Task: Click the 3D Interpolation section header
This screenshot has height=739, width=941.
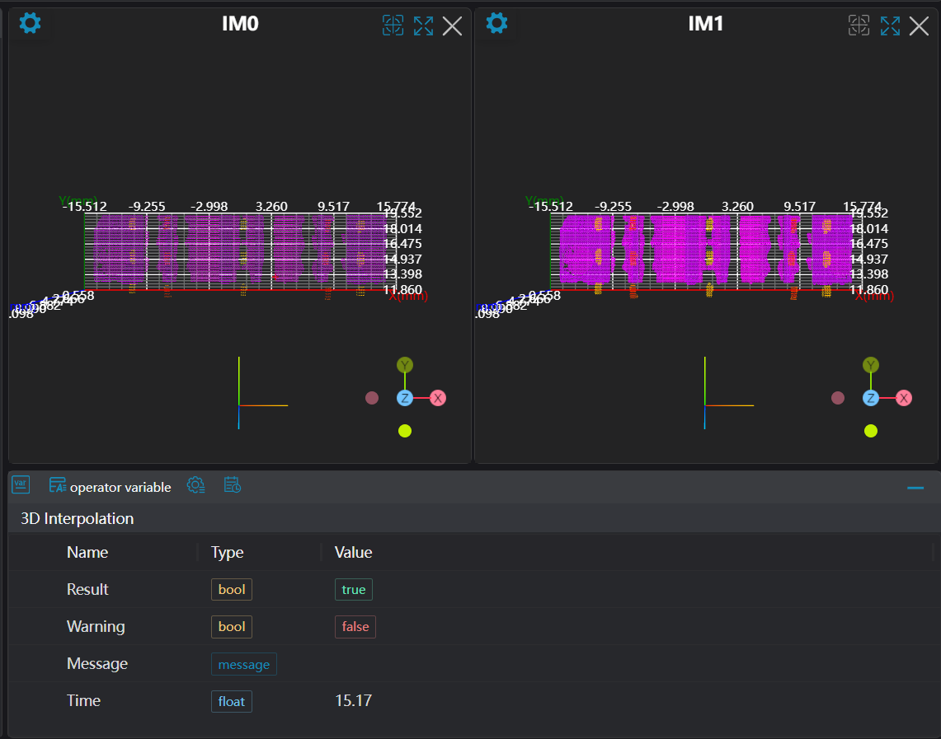Action: point(78,518)
